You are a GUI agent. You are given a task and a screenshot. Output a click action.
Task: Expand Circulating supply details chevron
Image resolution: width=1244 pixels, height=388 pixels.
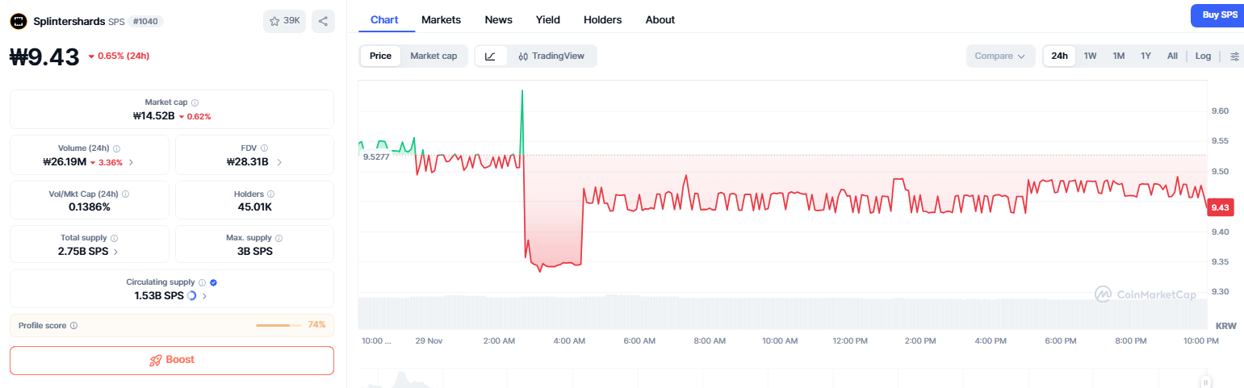click(x=204, y=296)
